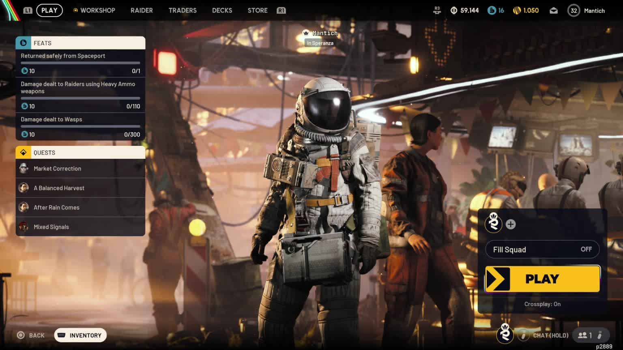Click the R1 bumper icon
Image resolution: width=623 pixels, height=350 pixels.
click(x=281, y=10)
